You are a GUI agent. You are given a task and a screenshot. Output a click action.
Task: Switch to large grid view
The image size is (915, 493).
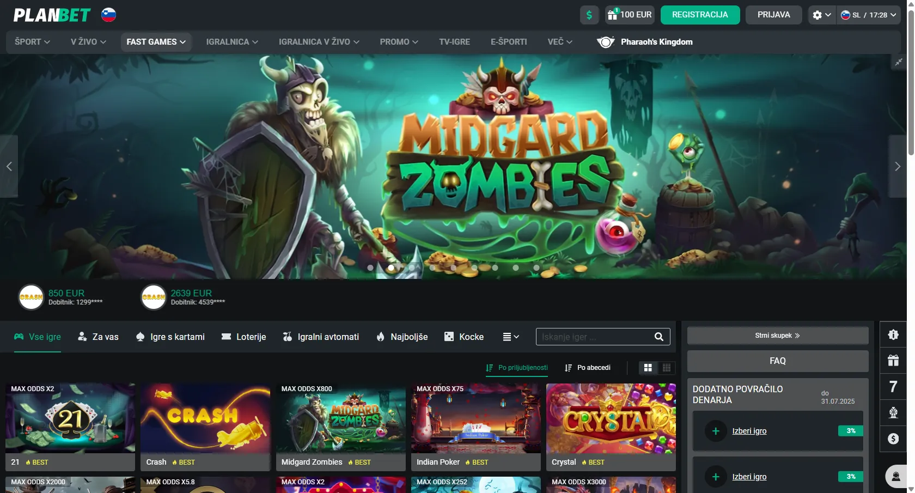[x=648, y=368]
